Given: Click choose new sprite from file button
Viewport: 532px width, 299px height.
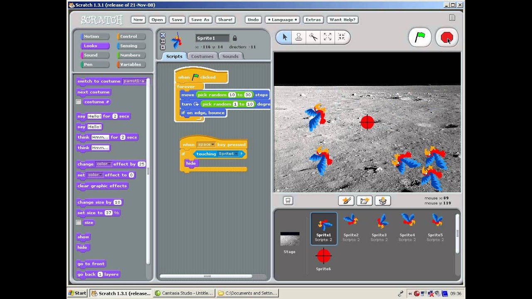Looking at the screenshot, I should coord(364,201).
